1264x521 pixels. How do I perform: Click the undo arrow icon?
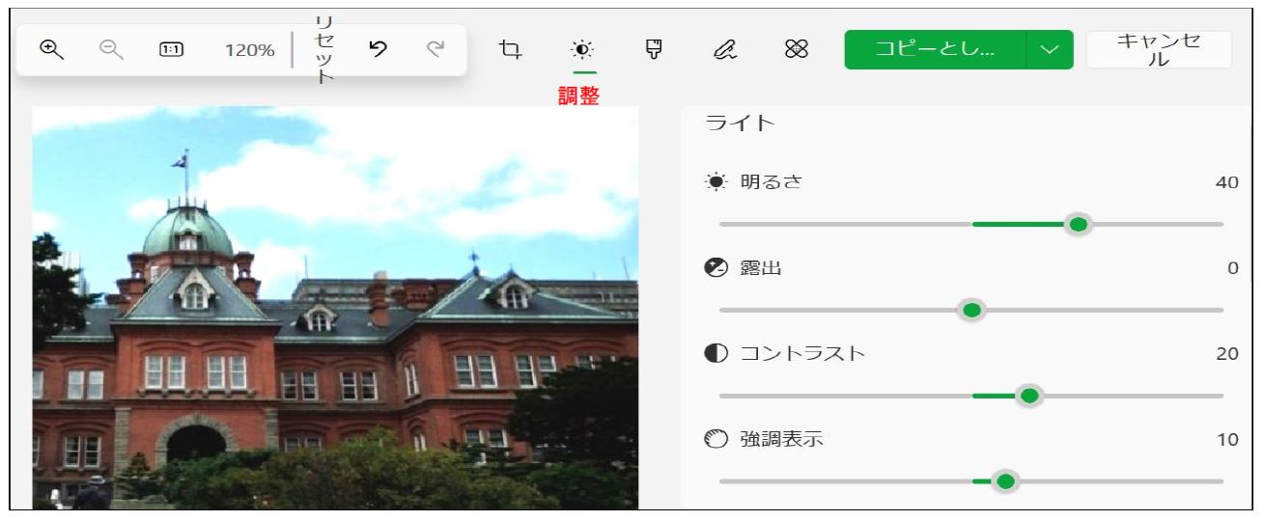[x=379, y=49]
